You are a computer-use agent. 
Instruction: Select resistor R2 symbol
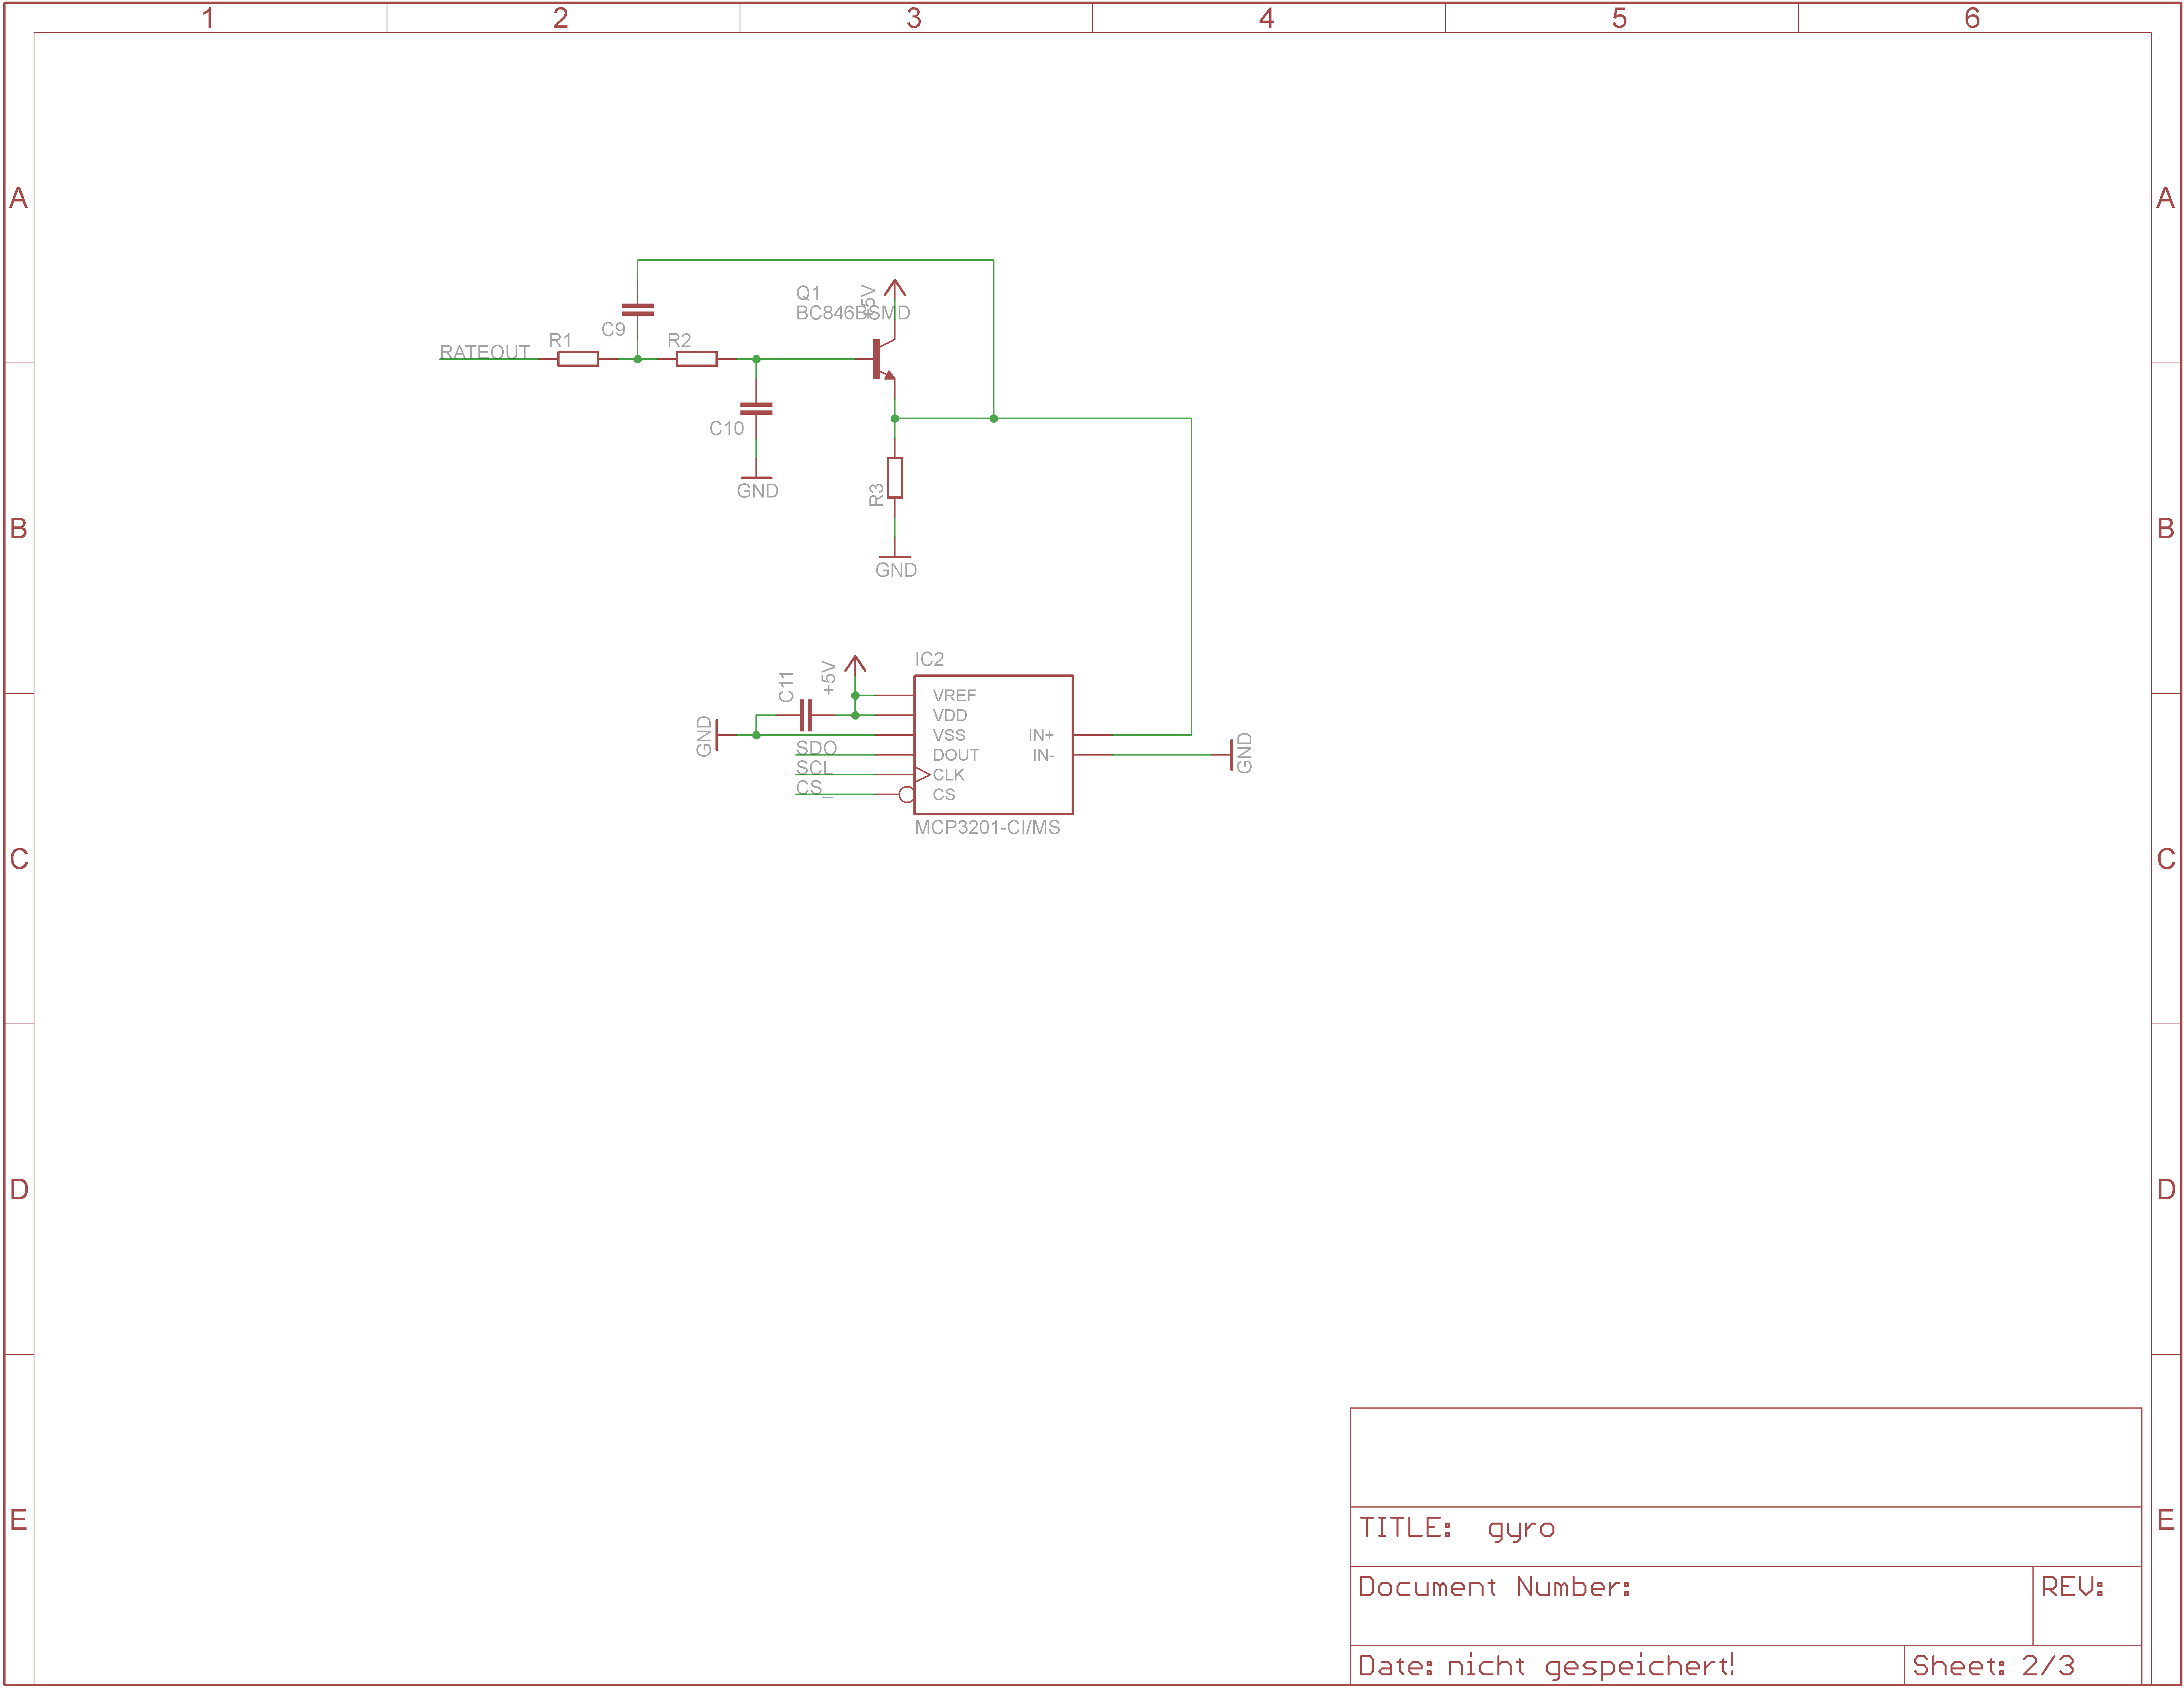[x=697, y=359]
